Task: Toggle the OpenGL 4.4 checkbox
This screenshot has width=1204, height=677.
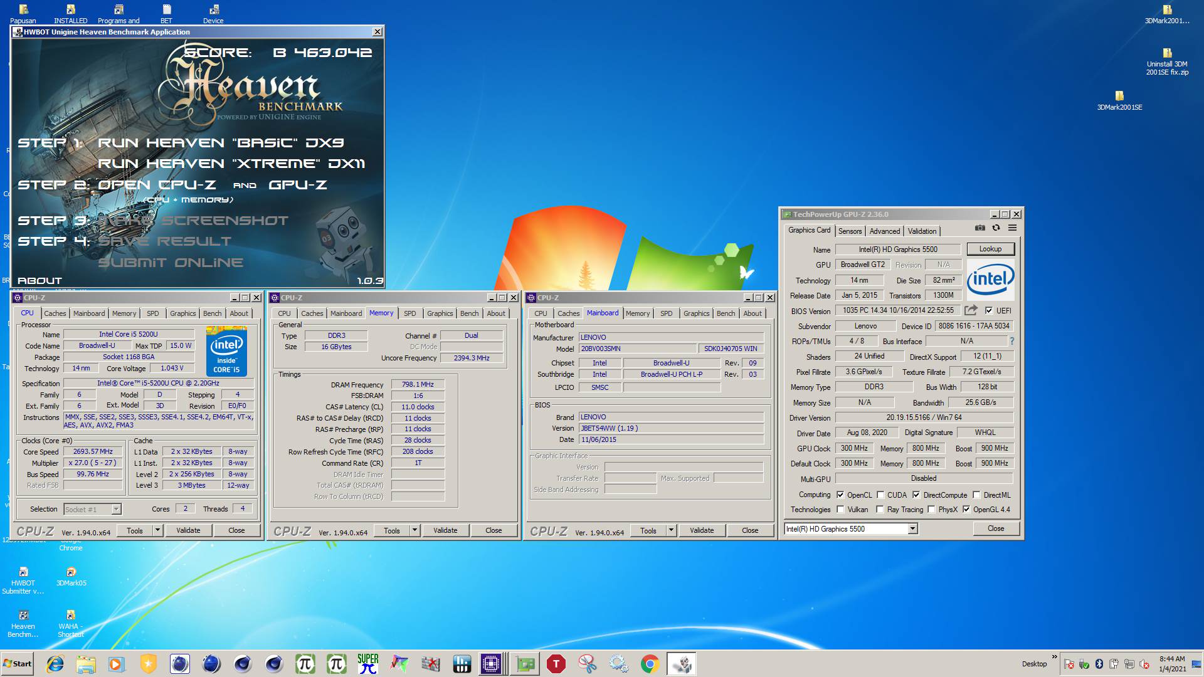Action: click(966, 509)
